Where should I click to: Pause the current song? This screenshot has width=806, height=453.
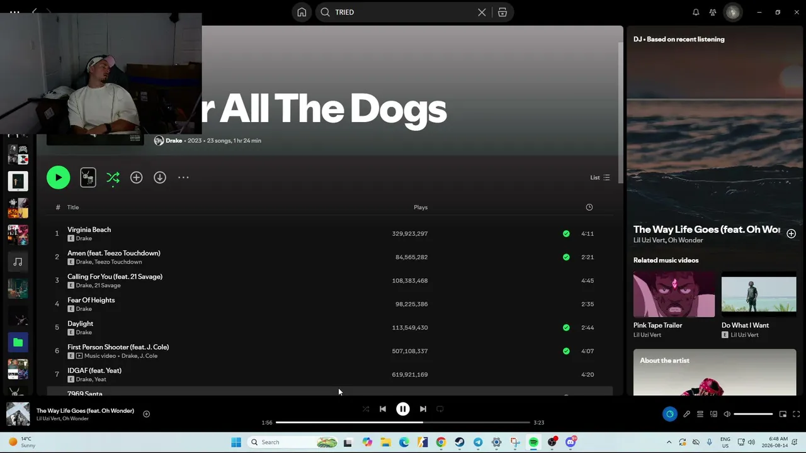pos(403,409)
